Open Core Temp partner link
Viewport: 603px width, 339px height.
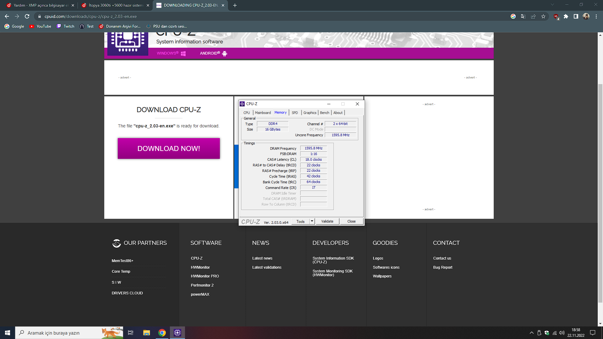click(x=121, y=272)
